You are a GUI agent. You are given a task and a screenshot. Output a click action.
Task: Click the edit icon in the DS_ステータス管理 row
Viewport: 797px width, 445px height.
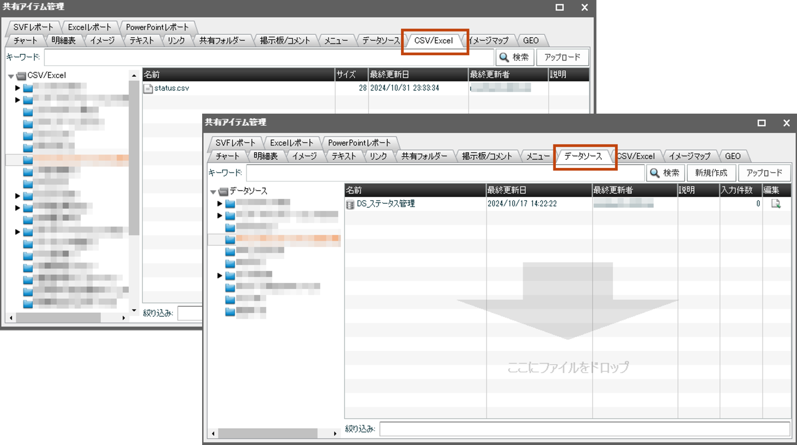(775, 204)
